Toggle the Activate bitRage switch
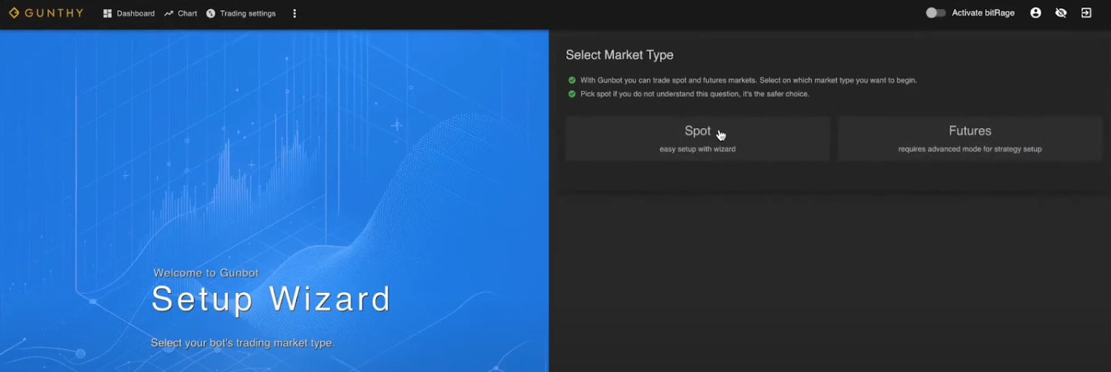Image resolution: width=1111 pixels, height=372 pixels. pos(936,13)
